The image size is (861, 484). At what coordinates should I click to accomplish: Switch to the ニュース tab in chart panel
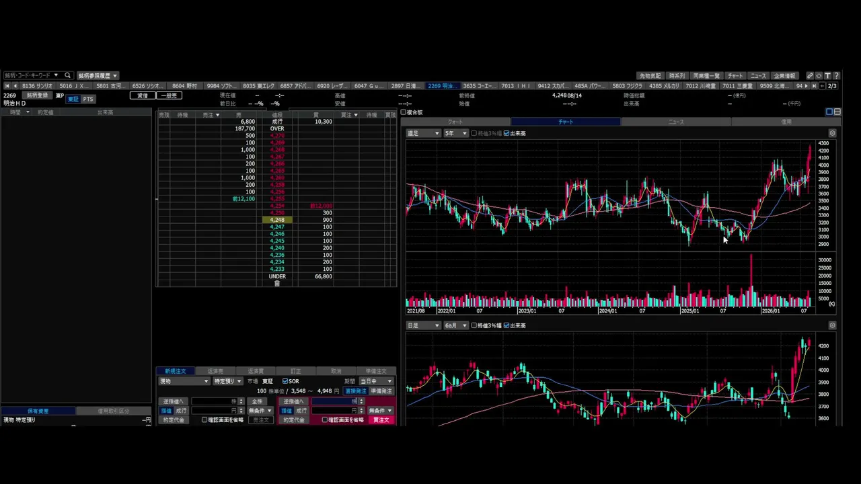pos(676,122)
